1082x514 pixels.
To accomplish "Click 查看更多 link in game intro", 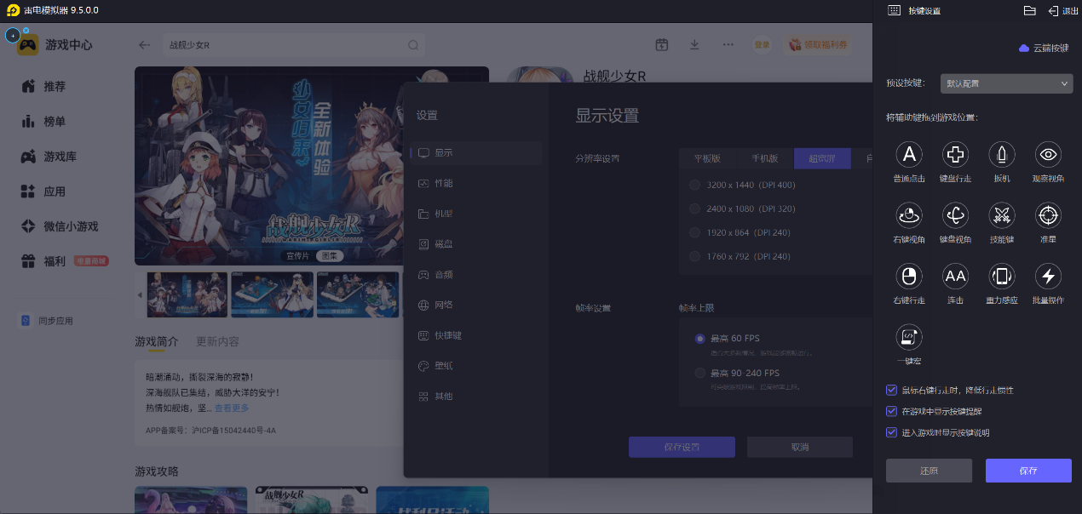I will 233,408.
